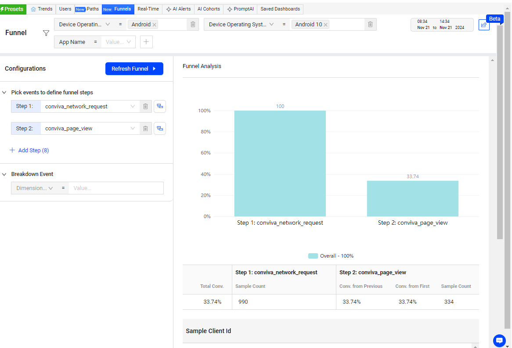Screen dimensions: 512x348
Task: Delete the Android filter with trash icon
Action: [193, 25]
